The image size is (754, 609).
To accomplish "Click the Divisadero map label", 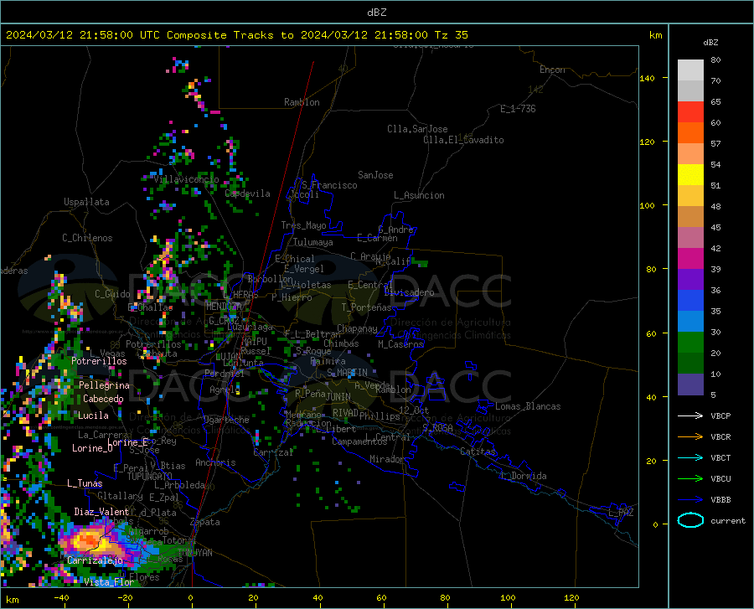I will (409, 292).
